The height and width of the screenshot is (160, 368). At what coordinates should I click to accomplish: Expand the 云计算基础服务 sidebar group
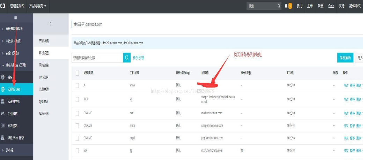click(x=16, y=29)
